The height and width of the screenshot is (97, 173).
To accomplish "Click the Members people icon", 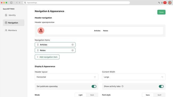I will tap(6, 30).
